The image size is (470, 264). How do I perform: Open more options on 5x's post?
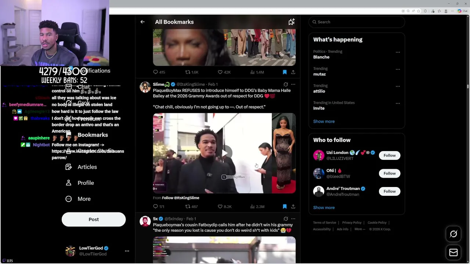(293, 219)
